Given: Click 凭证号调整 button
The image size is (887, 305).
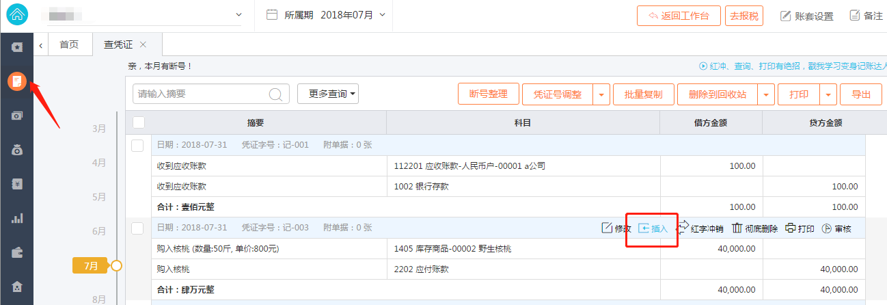Looking at the screenshot, I should pyautogui.click(x=557, y=94).
